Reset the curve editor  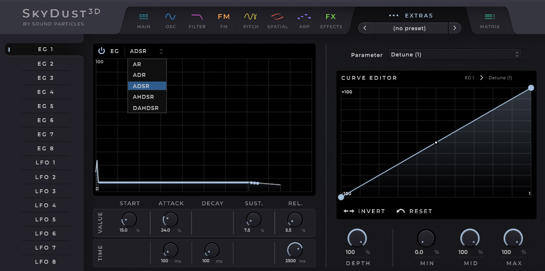click(414, 211)
